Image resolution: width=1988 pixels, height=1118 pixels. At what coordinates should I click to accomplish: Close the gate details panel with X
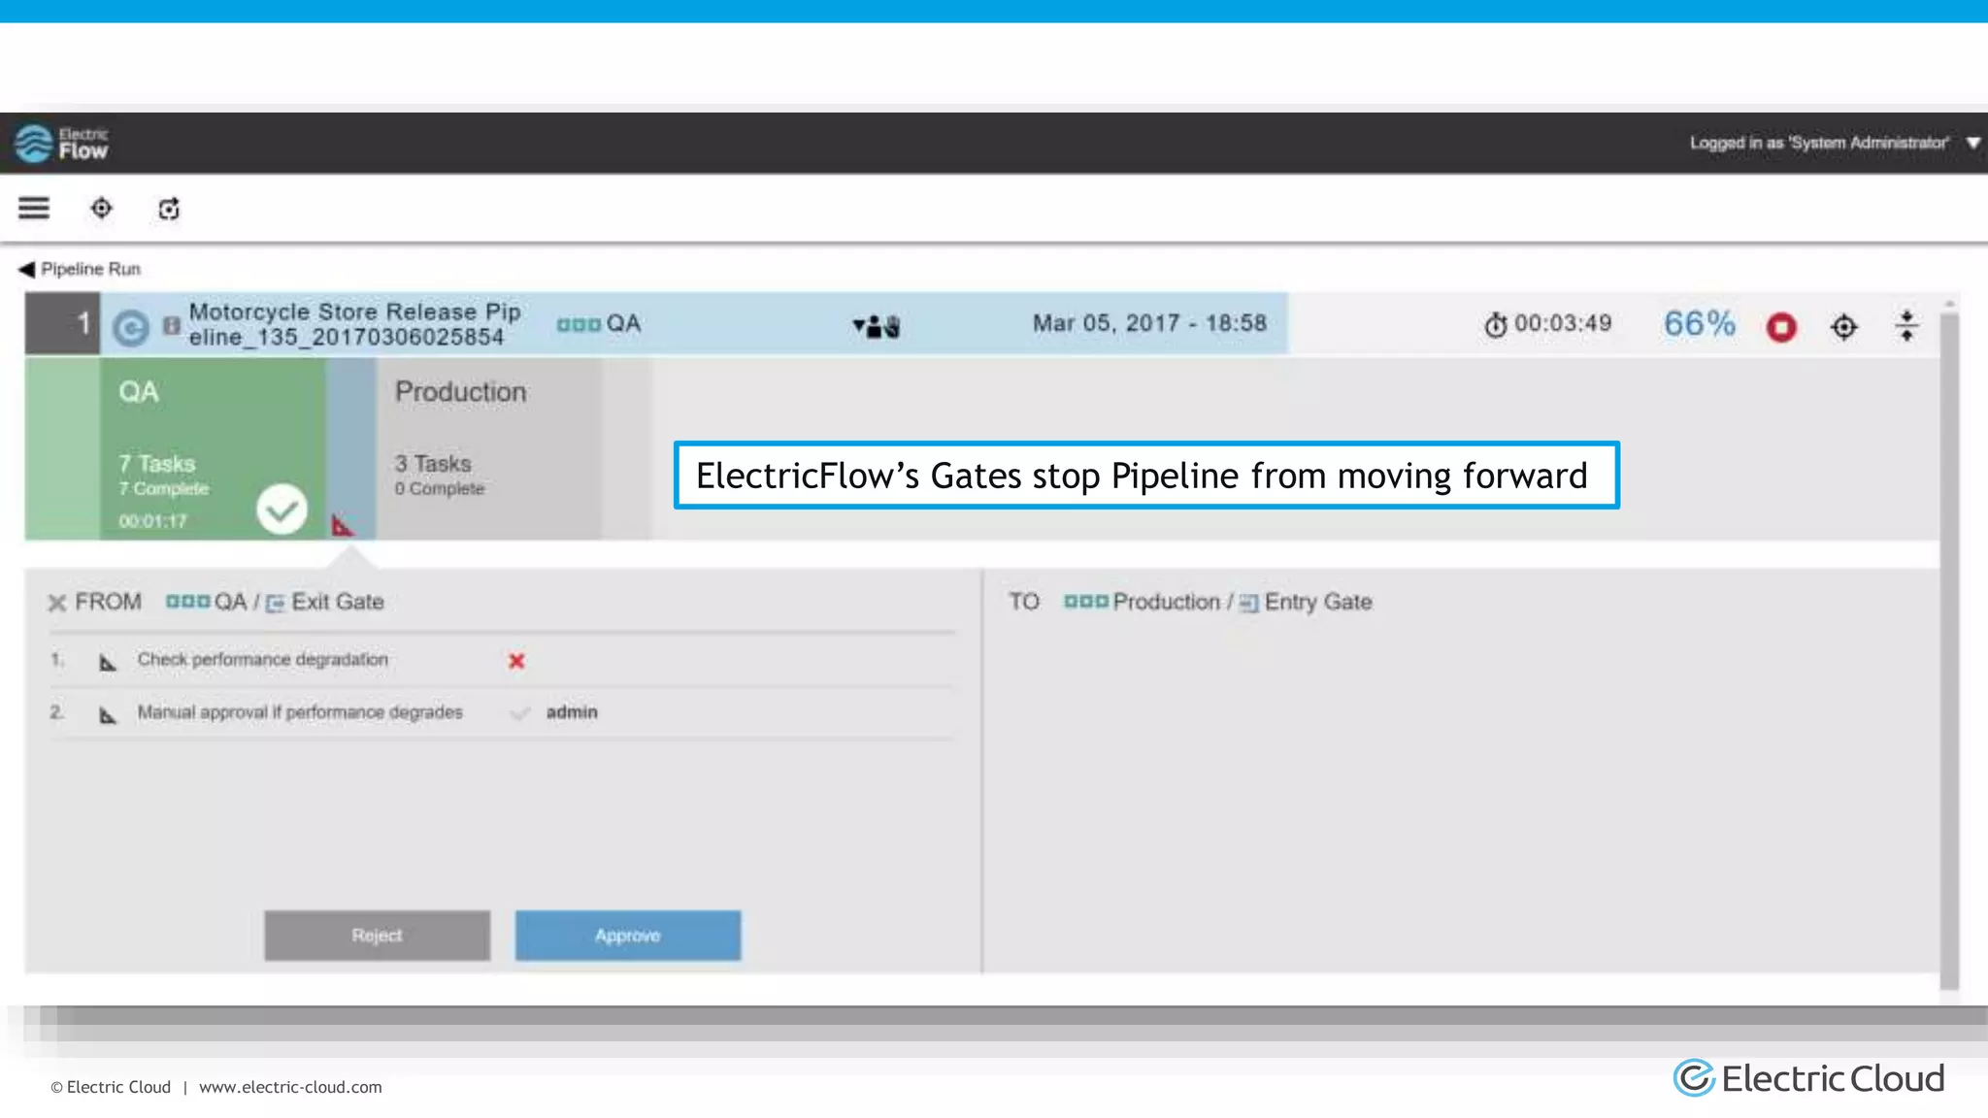pyautogui.click(x=57, y=603)
